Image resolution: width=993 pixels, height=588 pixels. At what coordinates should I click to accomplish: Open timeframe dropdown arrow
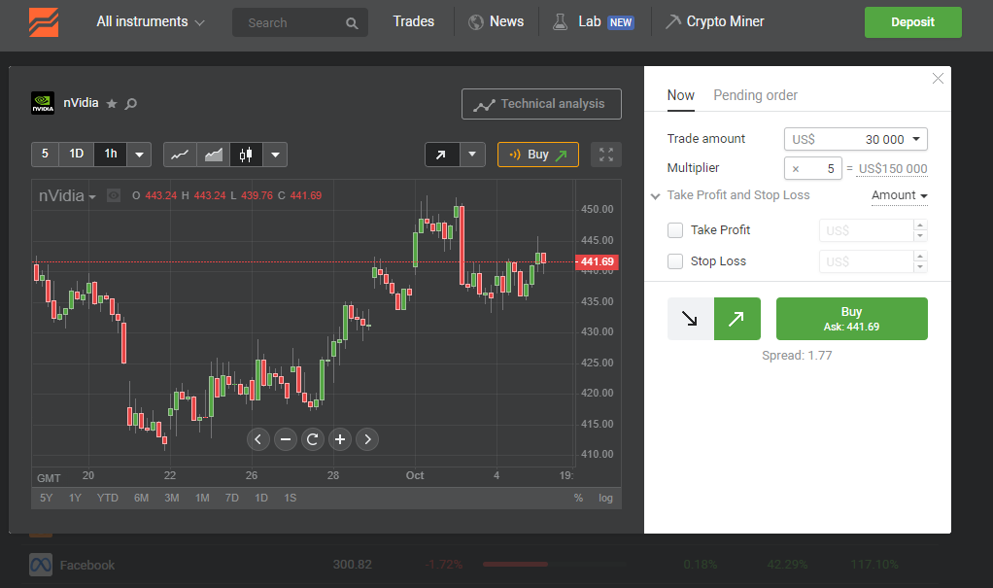(139, 155)
